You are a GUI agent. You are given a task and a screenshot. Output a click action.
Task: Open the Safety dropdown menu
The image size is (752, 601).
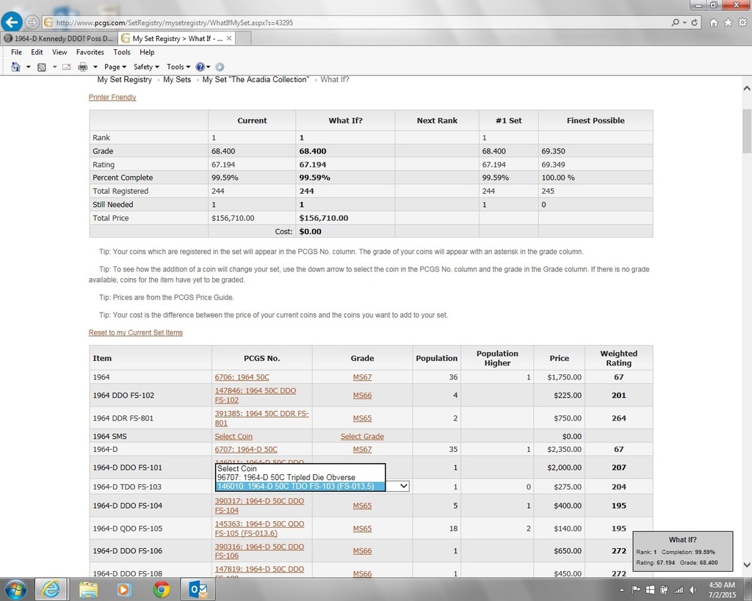tap(146, 67)
